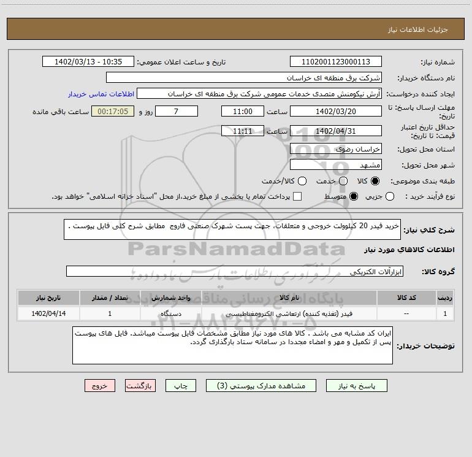This screenshot has width=472, height=457.
Task: Click the بازگشت back button
Action: click(x=140, y=386)
